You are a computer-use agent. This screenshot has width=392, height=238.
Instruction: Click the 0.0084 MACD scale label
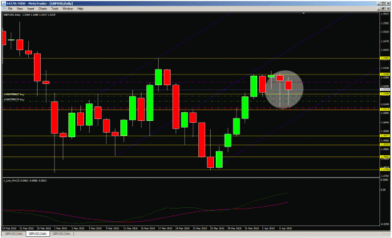coord(385,180)
